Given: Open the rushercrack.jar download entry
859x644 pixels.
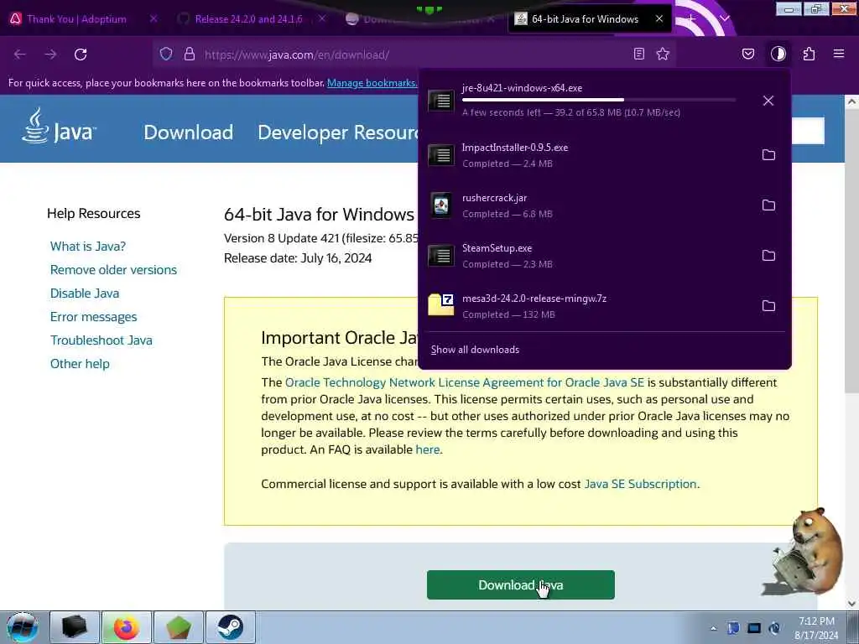Looking at the screenshot, I should point(587,205).
